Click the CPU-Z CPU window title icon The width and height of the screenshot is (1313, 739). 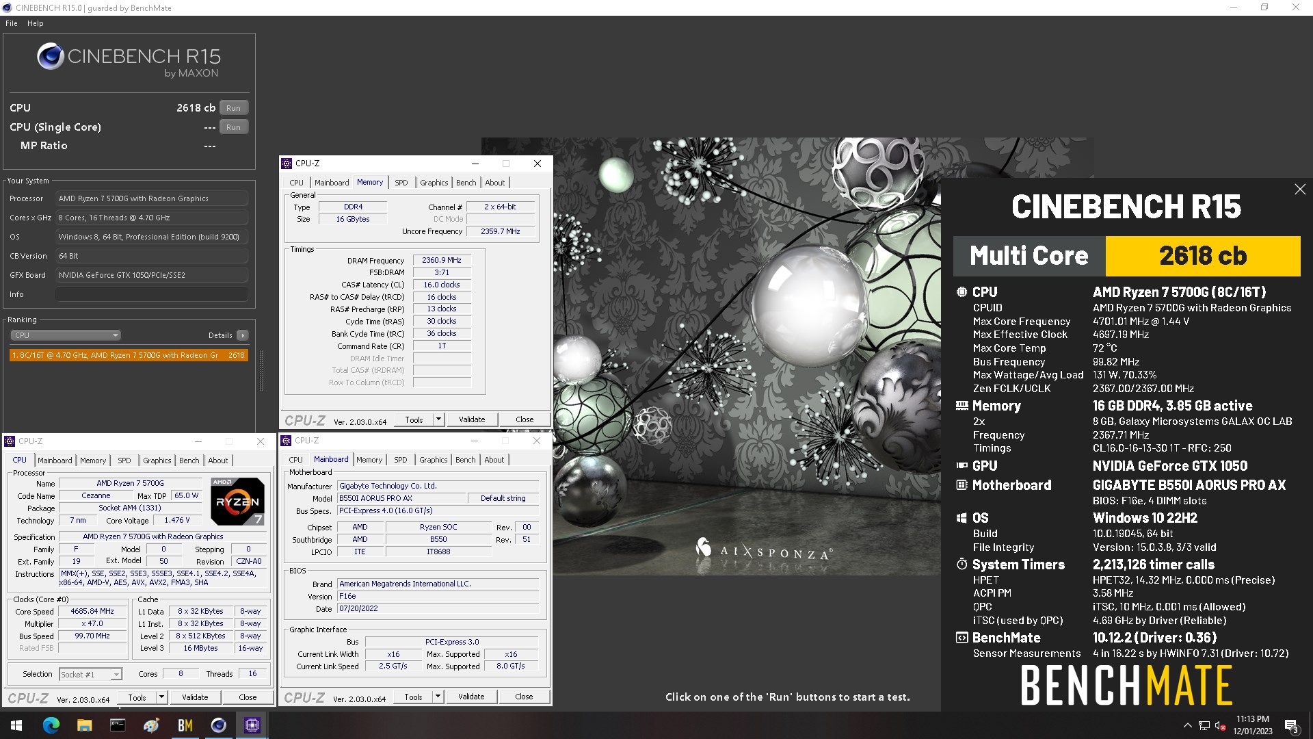(10, 441)
